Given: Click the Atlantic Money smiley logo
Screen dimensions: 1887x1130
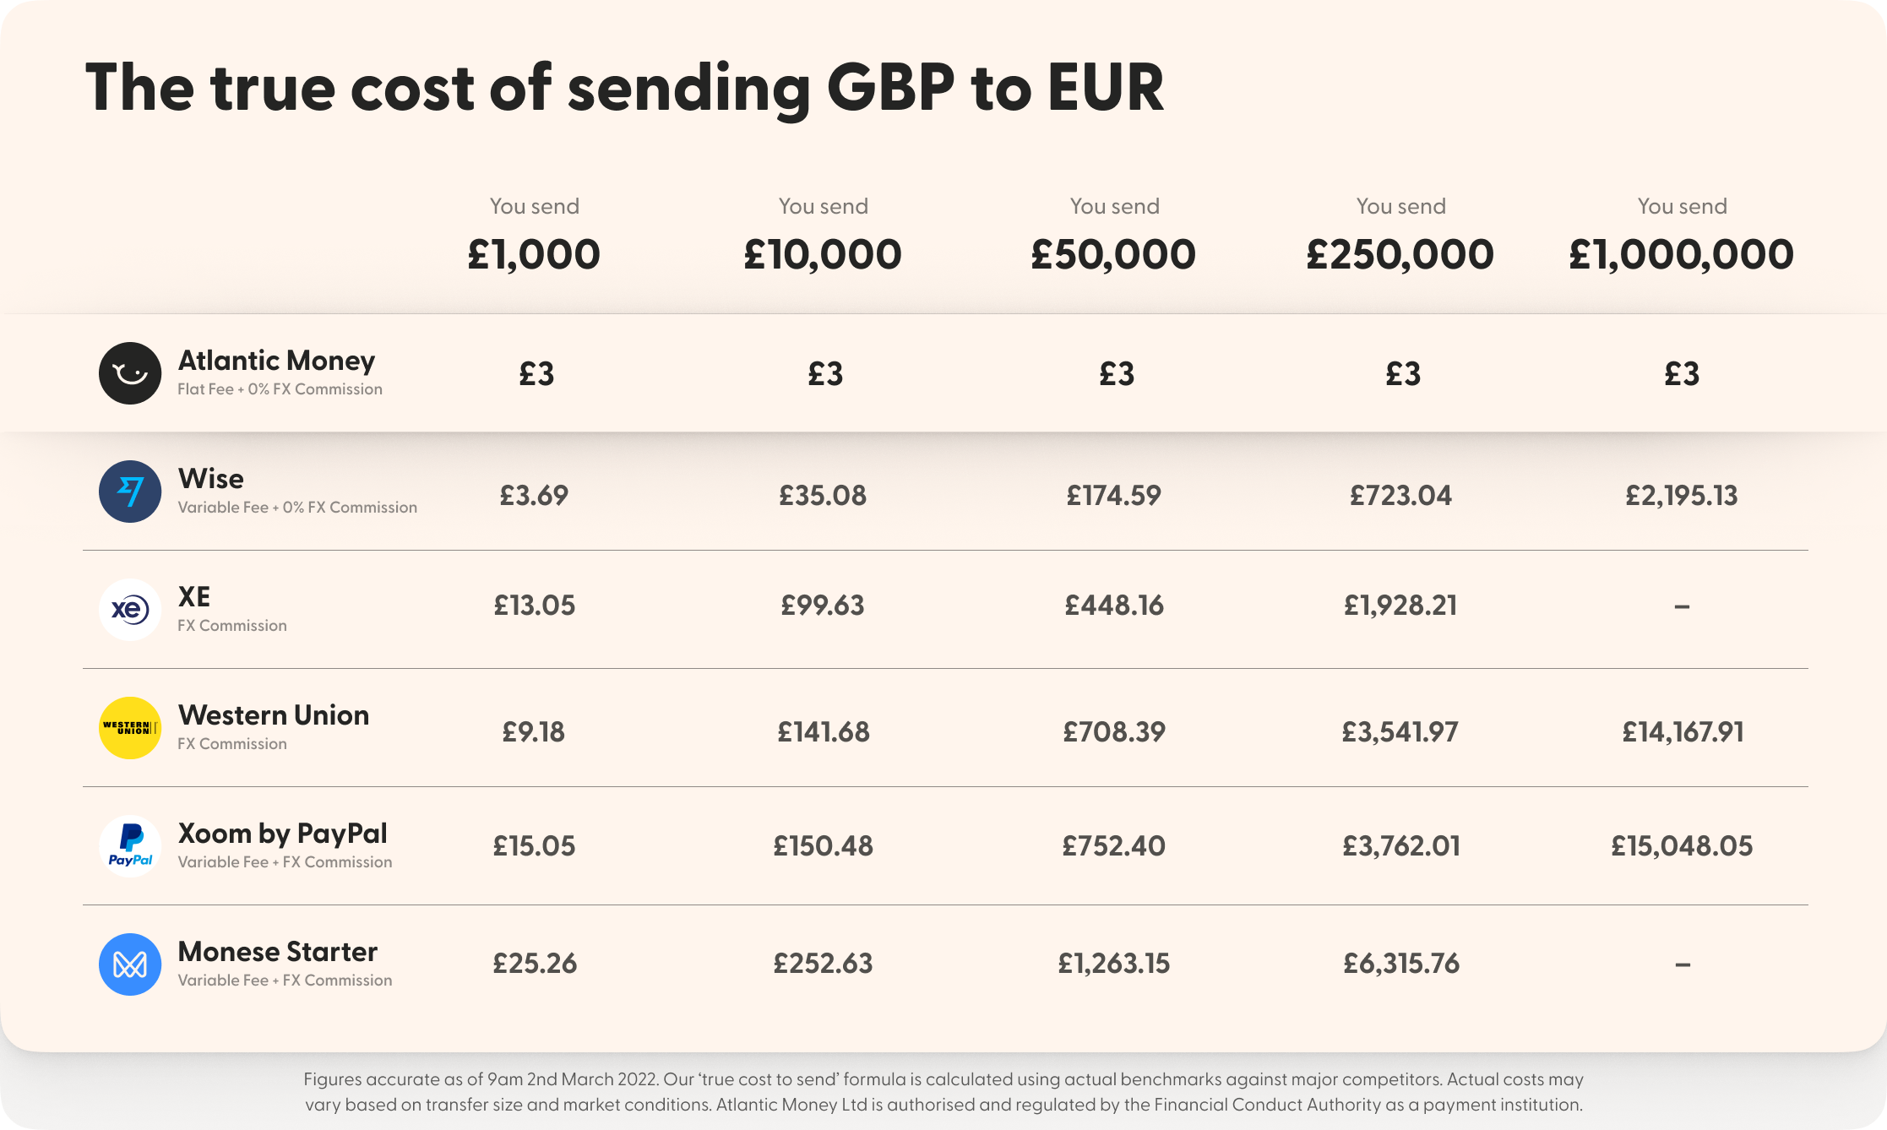Looking at the screenshot, I should coord(130,373).
